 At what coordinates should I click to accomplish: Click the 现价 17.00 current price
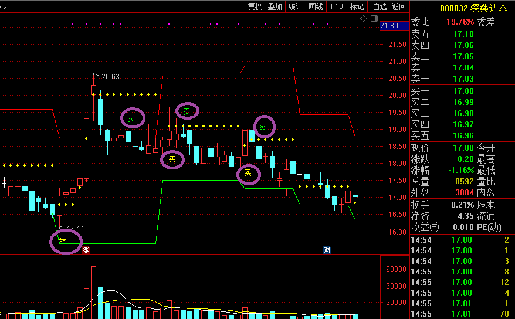(x=463, y=148)
